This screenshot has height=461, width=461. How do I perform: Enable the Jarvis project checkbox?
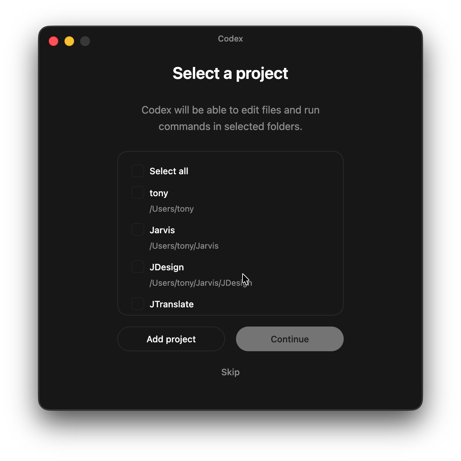138,229
